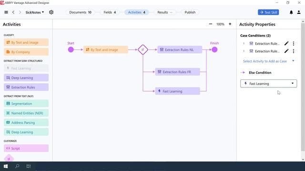The height and width of the screenshot is (171, 305).
Task: Select Extraction Rules activity in sidebar
Action: pyautogui.click(x=26, y=87)
